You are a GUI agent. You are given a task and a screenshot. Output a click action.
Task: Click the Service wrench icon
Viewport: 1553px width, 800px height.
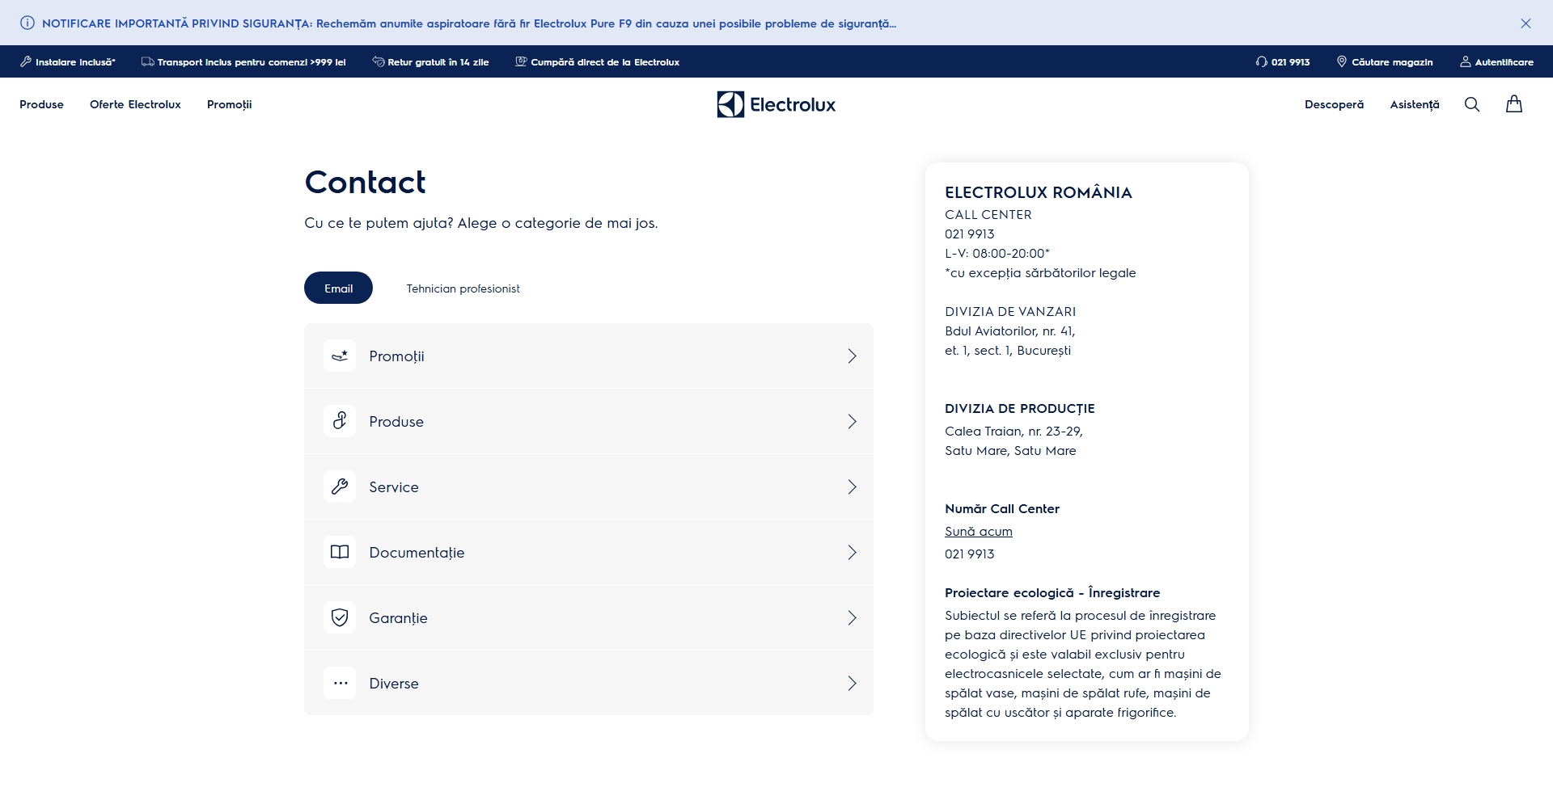coord(340,486)
